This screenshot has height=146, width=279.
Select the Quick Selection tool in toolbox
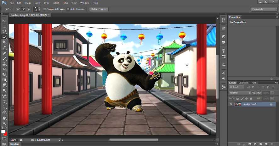coord(4,37)
